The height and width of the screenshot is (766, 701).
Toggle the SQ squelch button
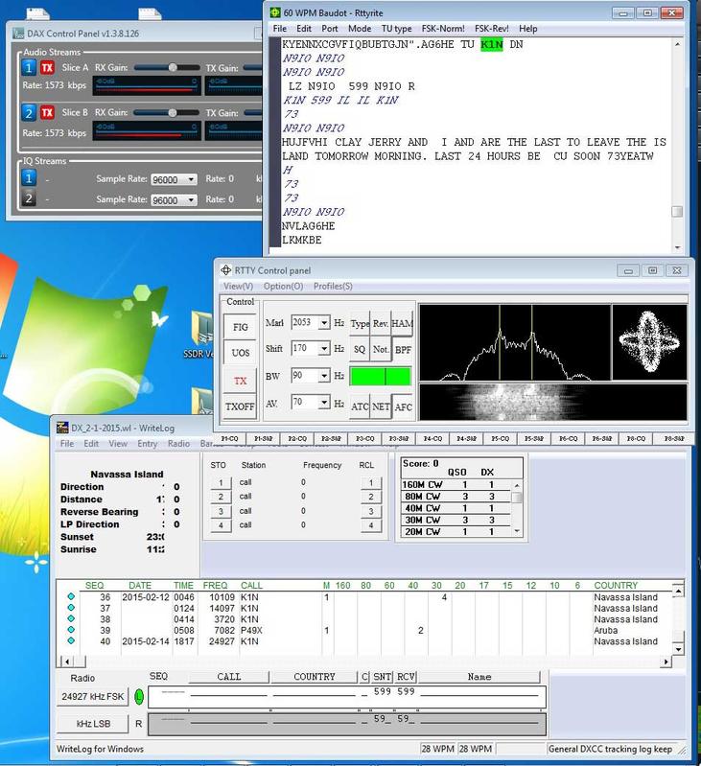360,350
